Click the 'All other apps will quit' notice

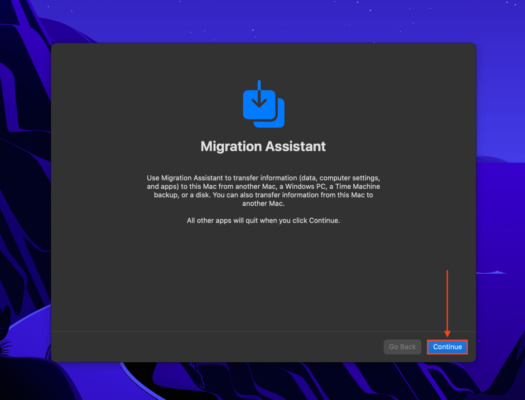(263, 220)
